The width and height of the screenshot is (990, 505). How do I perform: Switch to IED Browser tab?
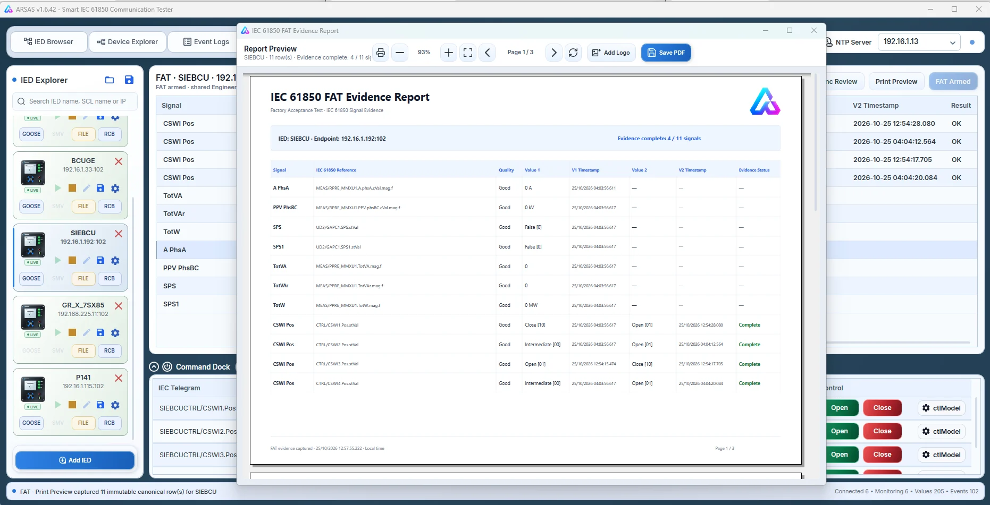point(49,42)
